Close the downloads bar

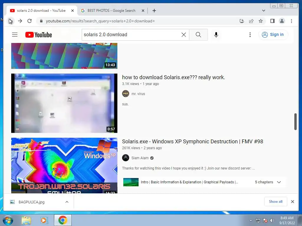coord(292,201)
